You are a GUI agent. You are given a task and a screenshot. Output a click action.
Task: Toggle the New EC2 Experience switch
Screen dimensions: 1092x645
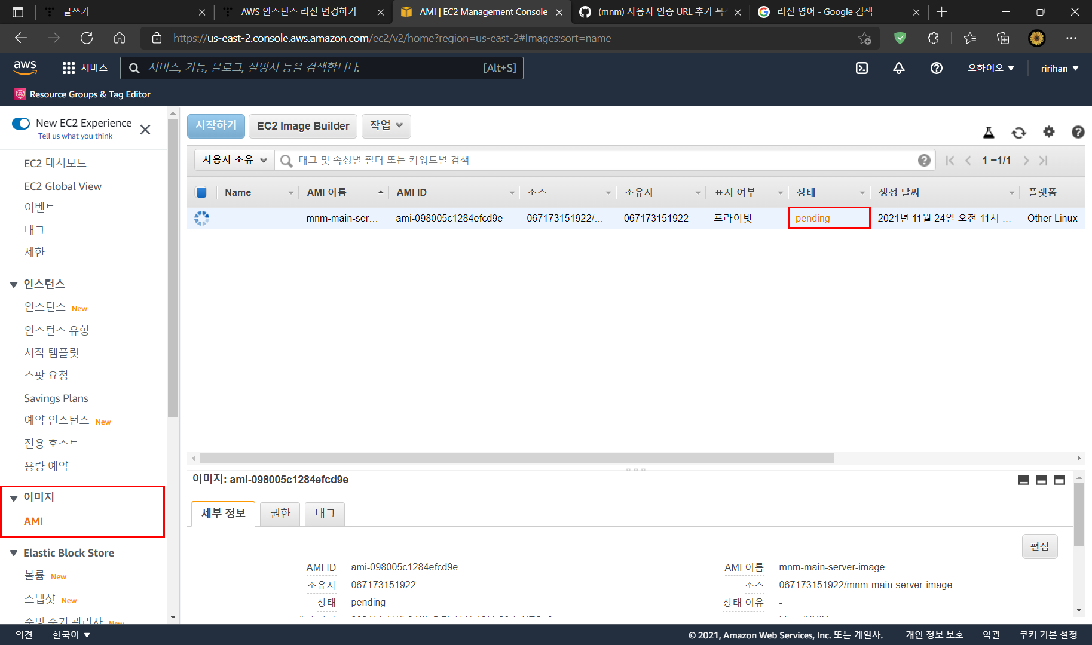click(21, 124)
